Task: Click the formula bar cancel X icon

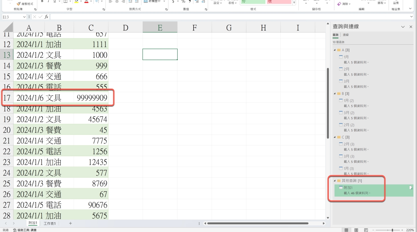Action: [34, 17]
